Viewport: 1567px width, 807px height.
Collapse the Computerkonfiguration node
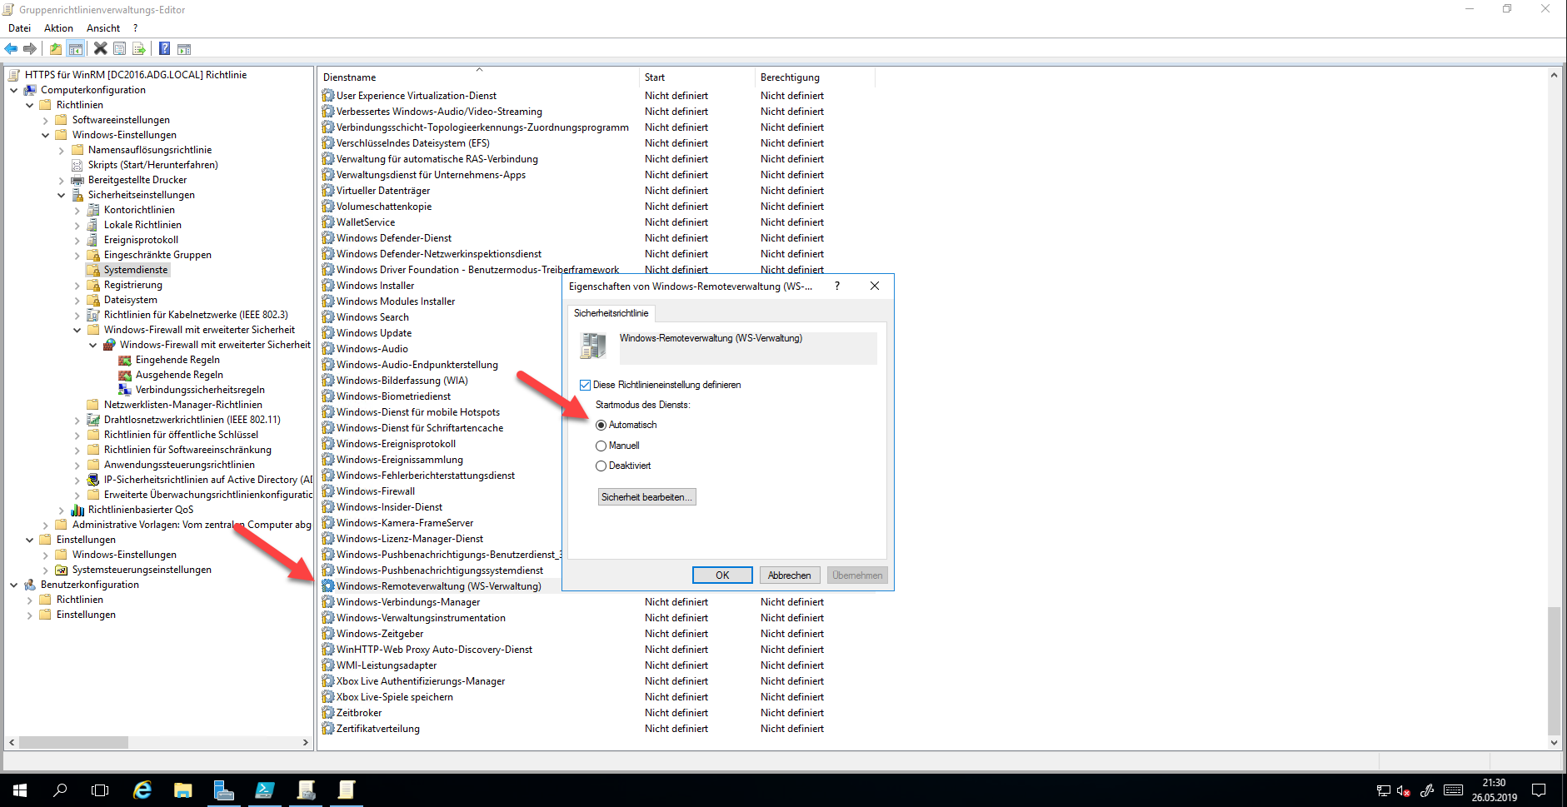[x=14, y=90]
